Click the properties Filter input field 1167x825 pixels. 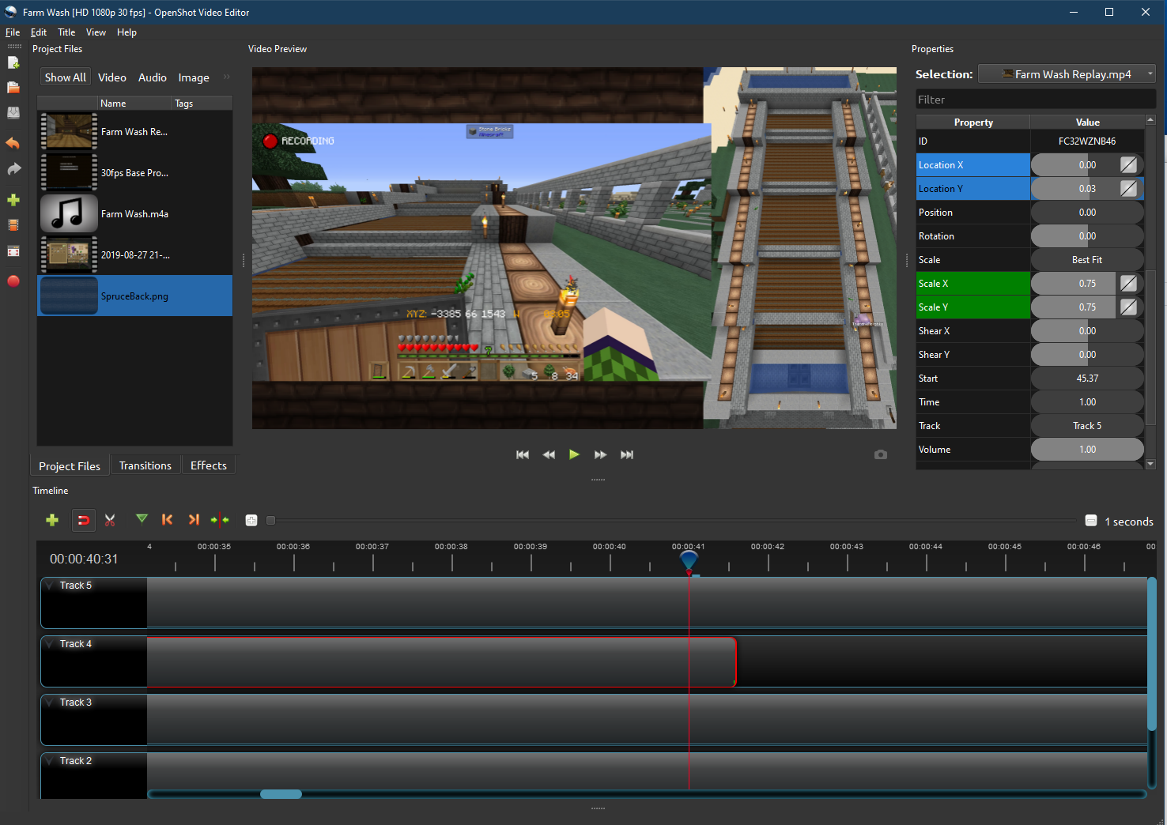coord(1036,100)
